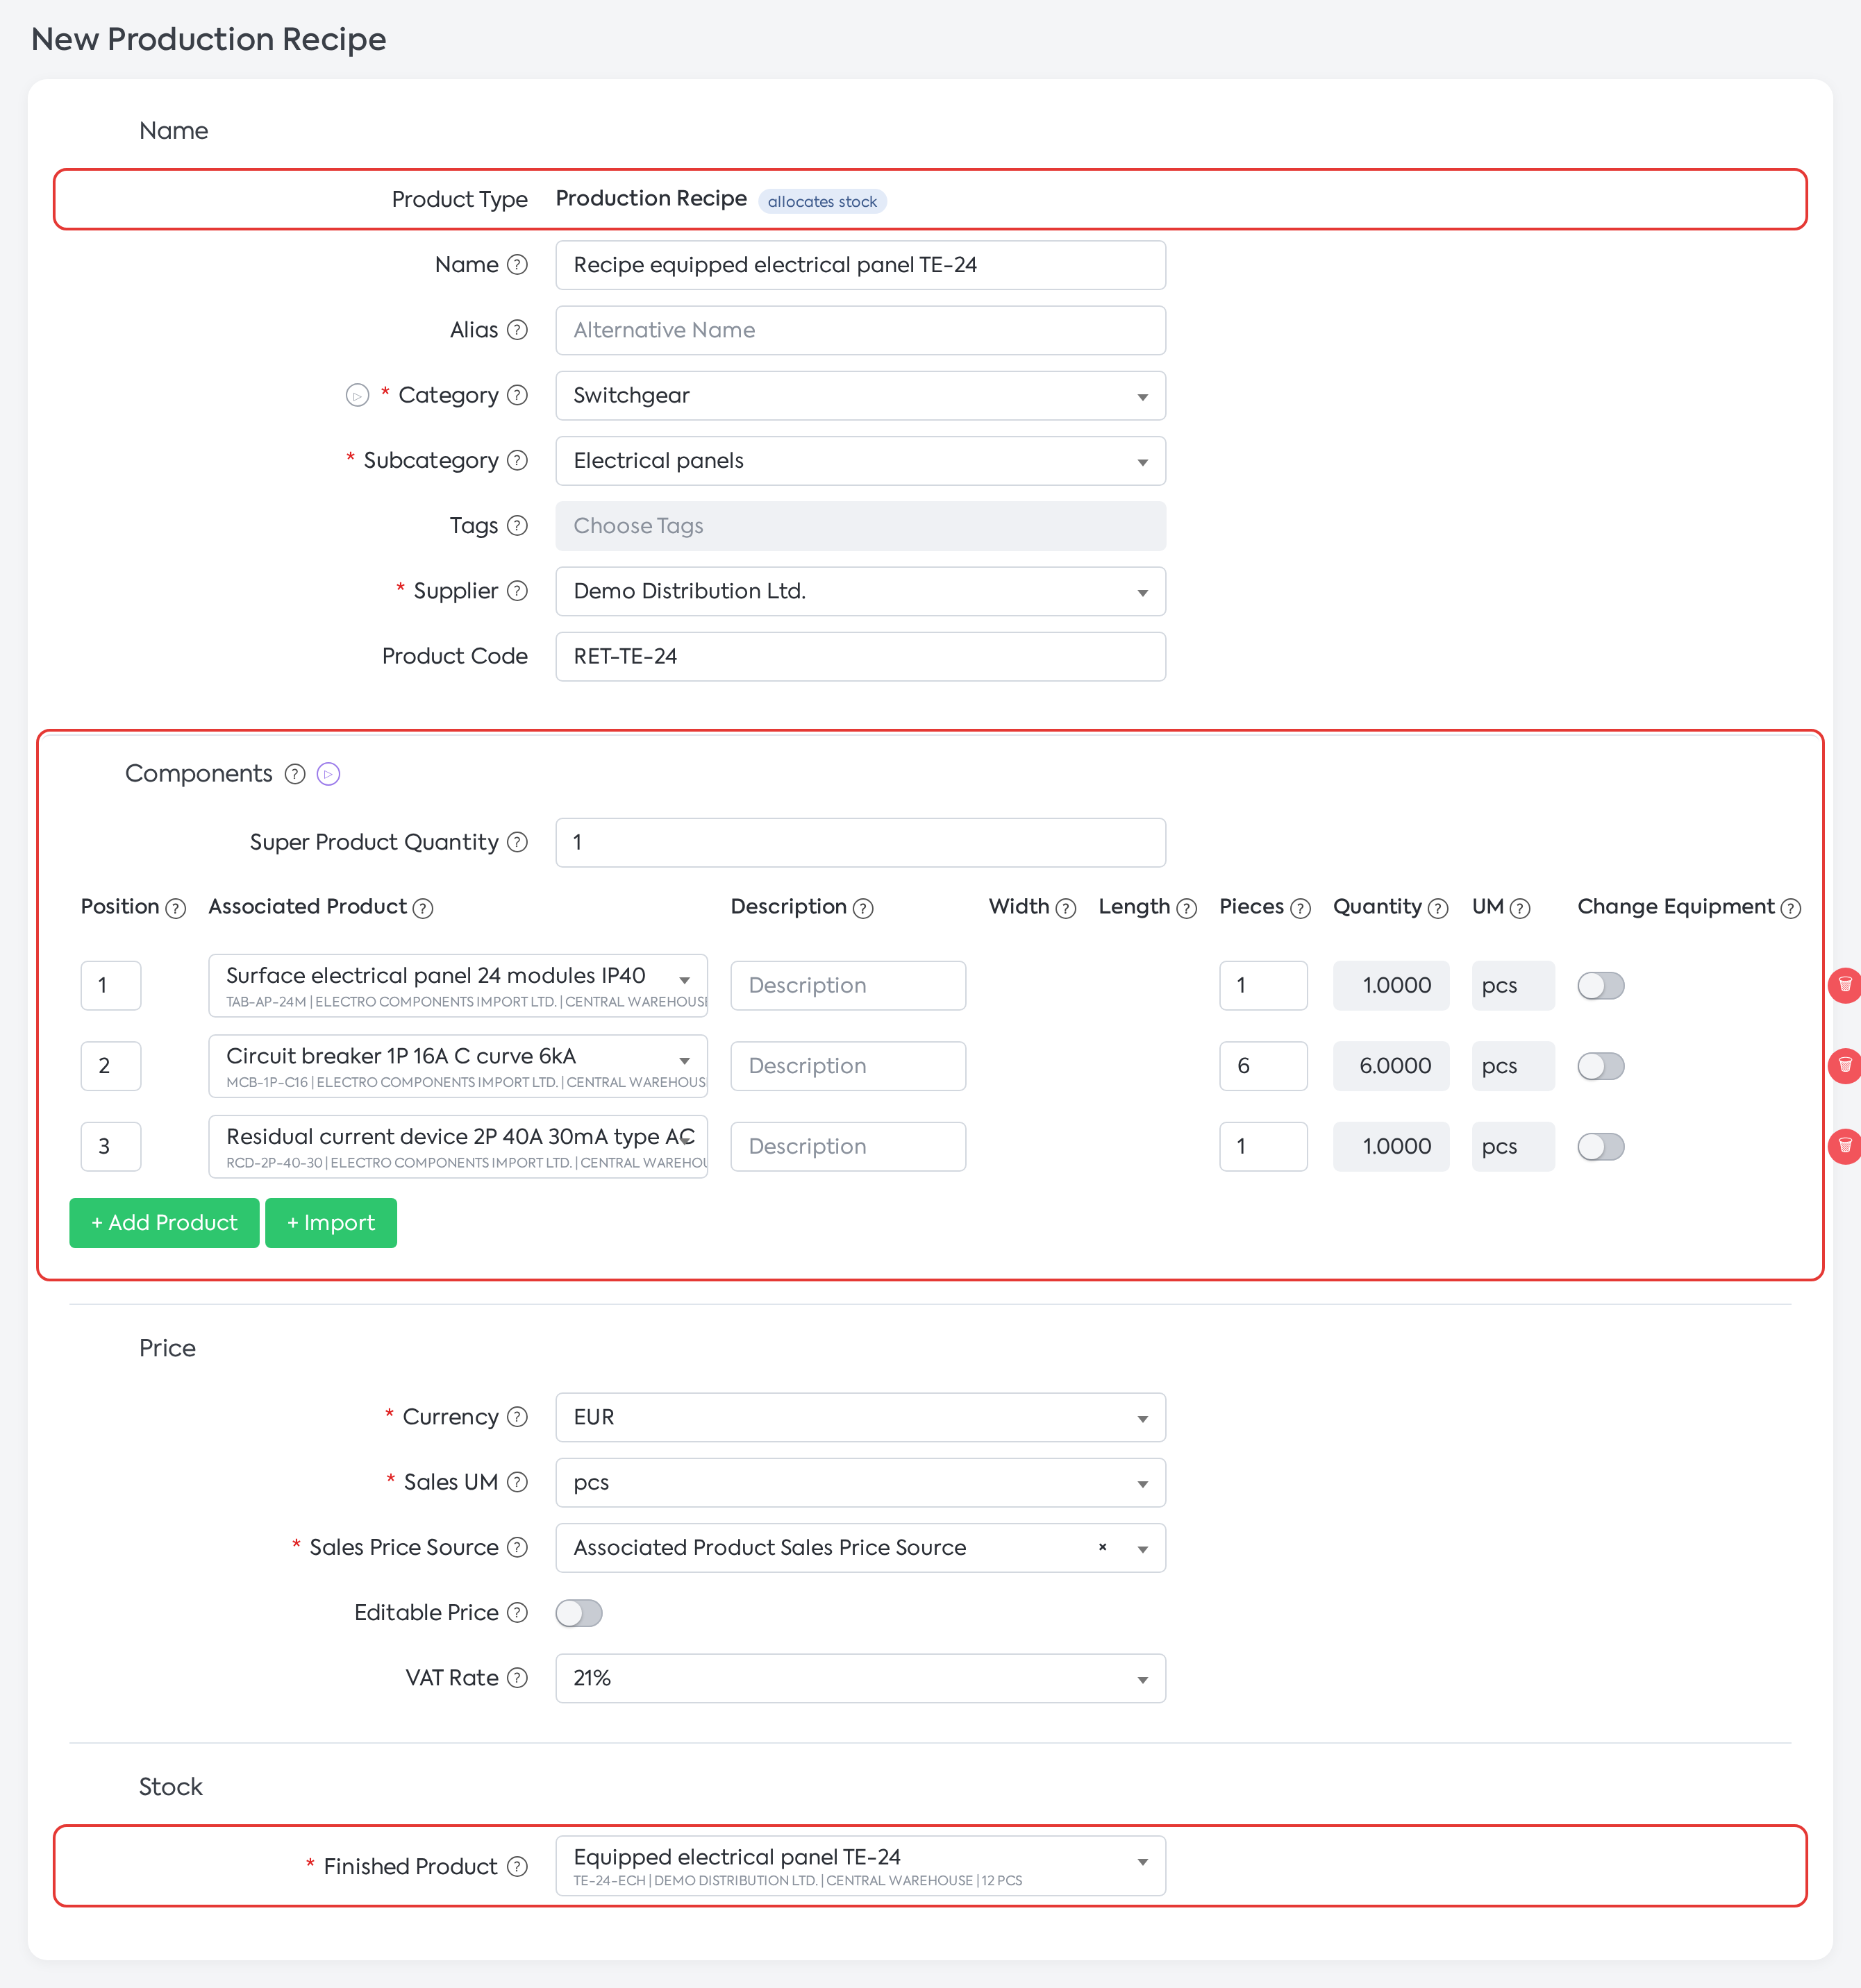Remove the Residual current device row
Image resolution: width=1861 pixels, height=1988 pixels.
(1846, 1146)
